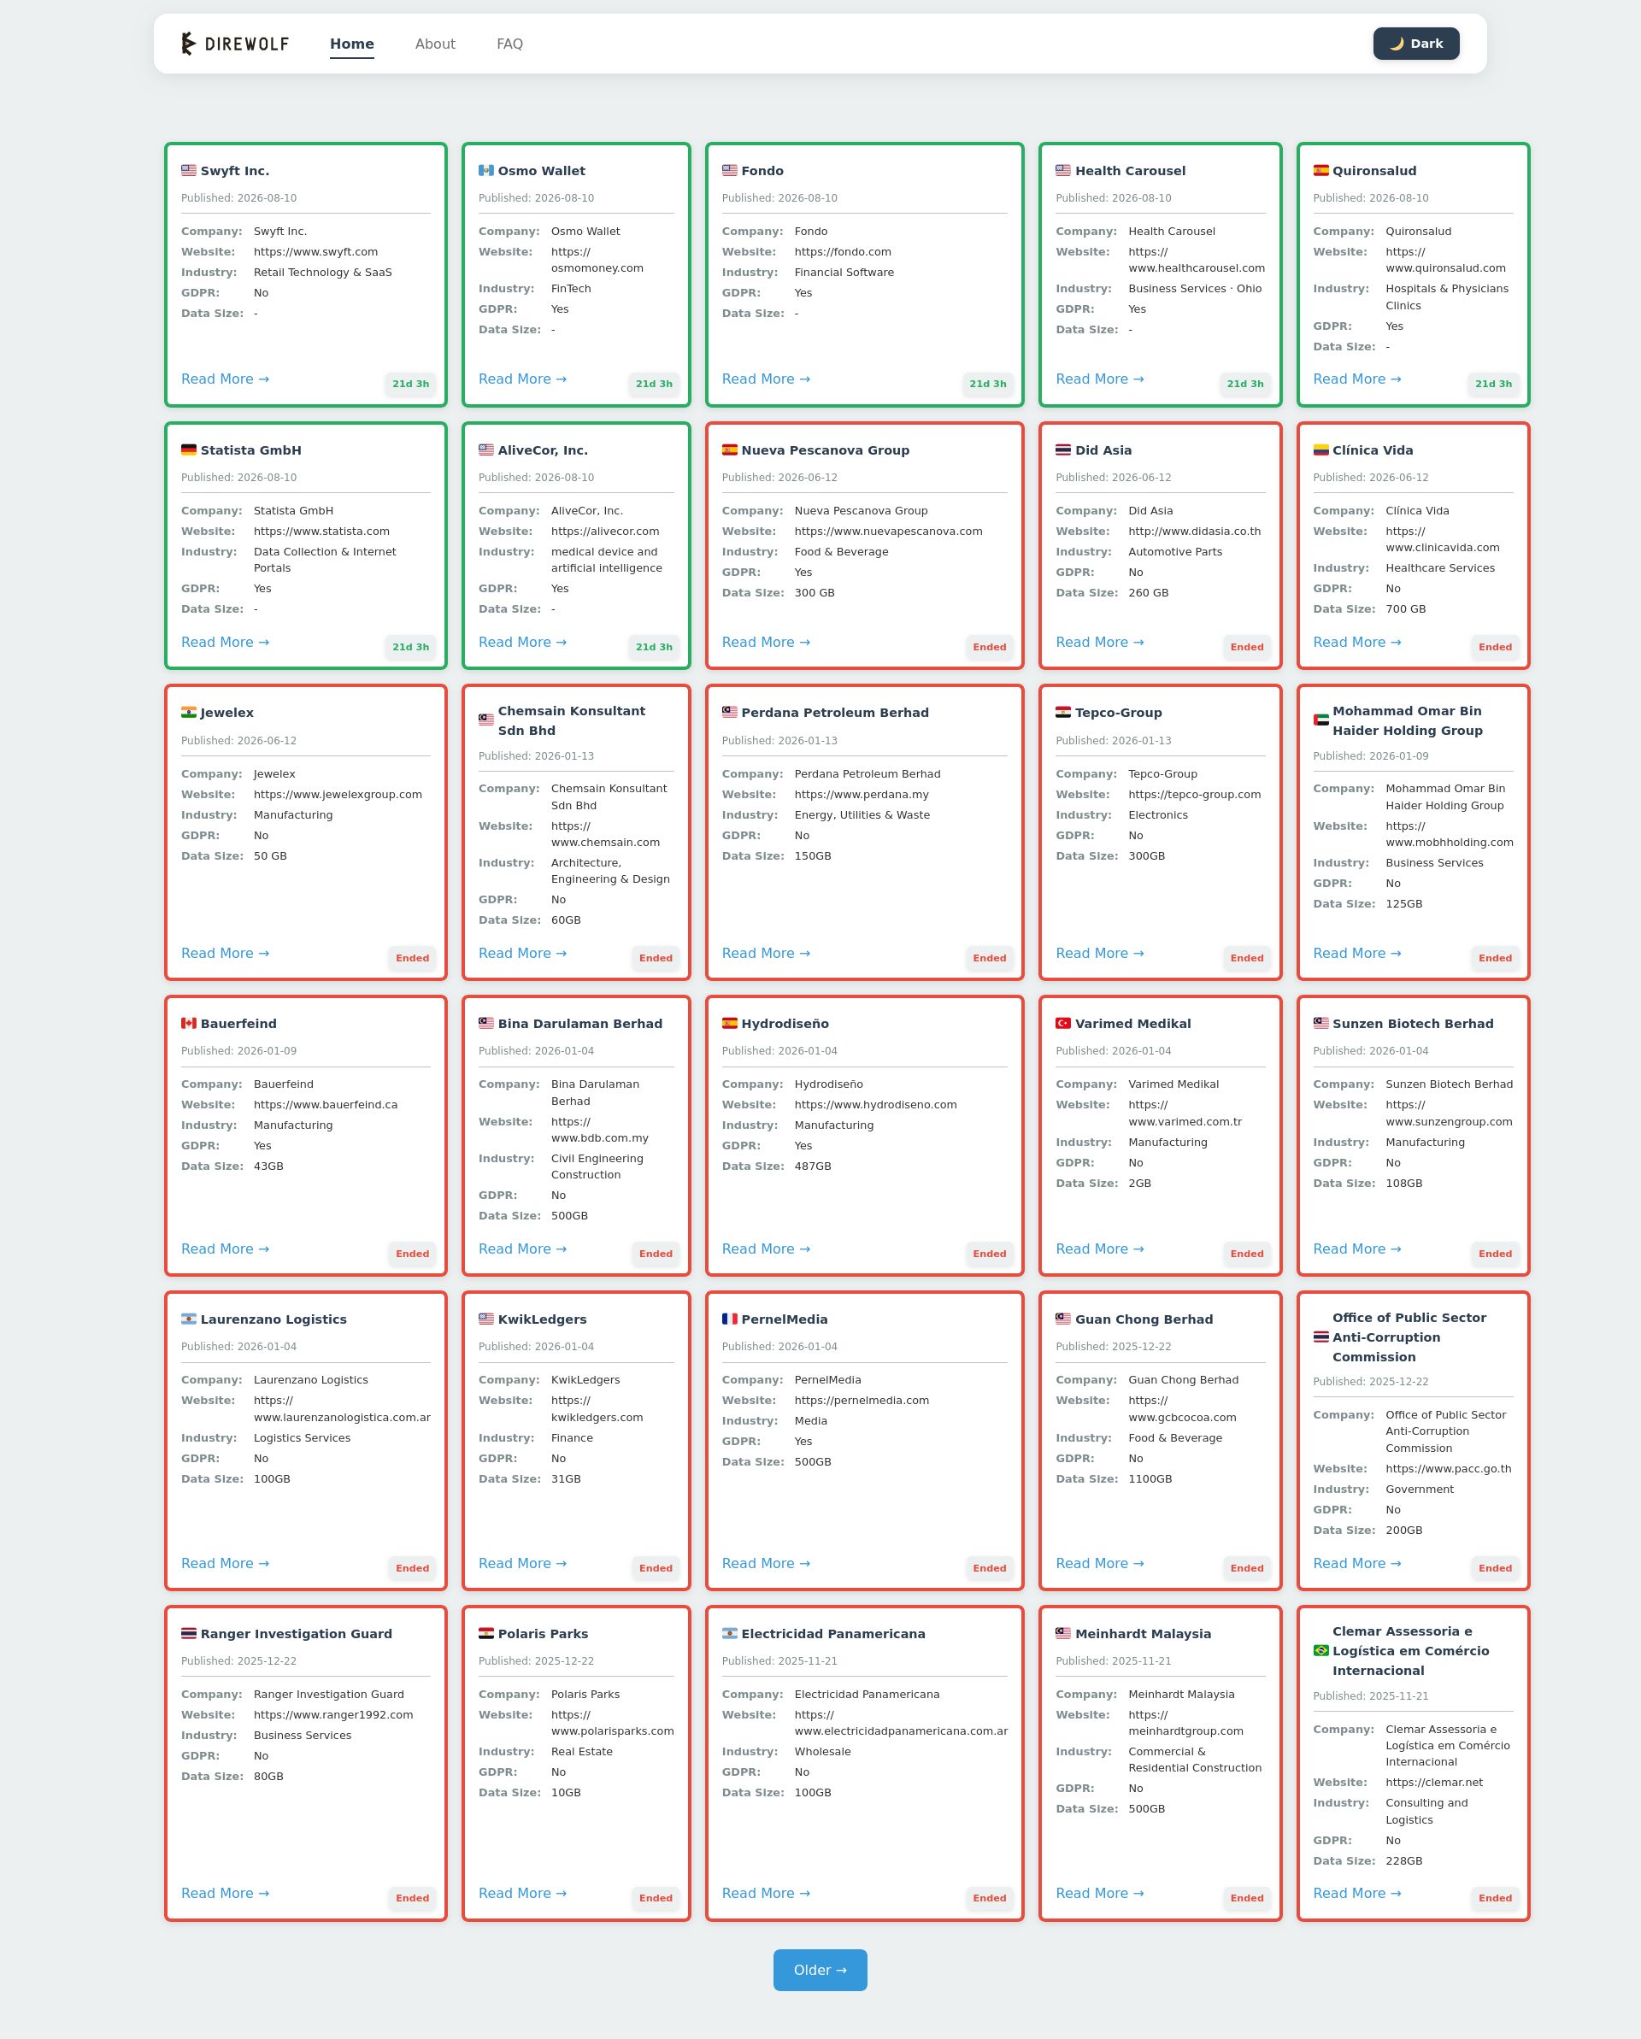This screenshot has width=1641, height=2039.
Task: Click Laurenzano Logistics card title
Action: (x=273, y=1319)
